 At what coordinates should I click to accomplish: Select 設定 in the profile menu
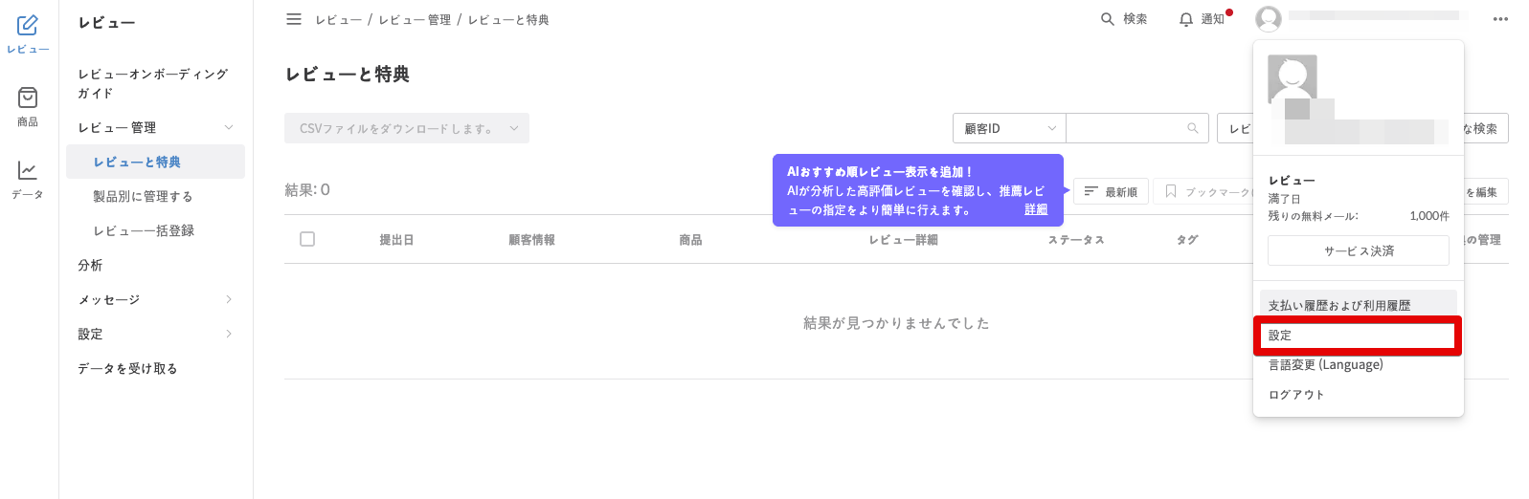(1357, 336)
